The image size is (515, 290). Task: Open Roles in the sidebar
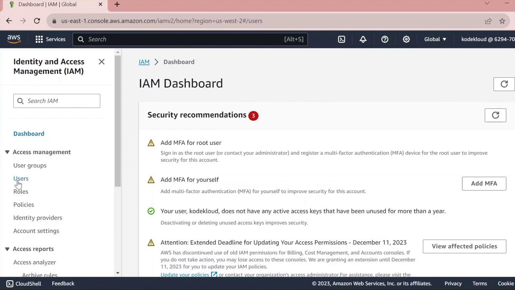[21, 192]
